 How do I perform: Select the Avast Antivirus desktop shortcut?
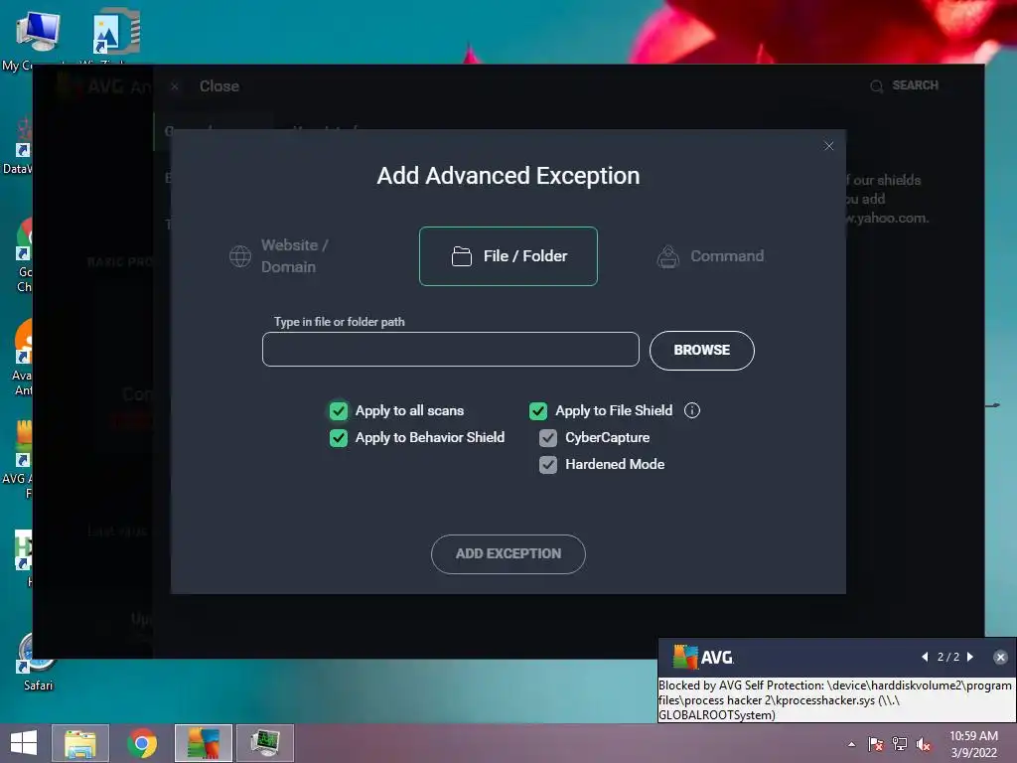click(24, 358)
